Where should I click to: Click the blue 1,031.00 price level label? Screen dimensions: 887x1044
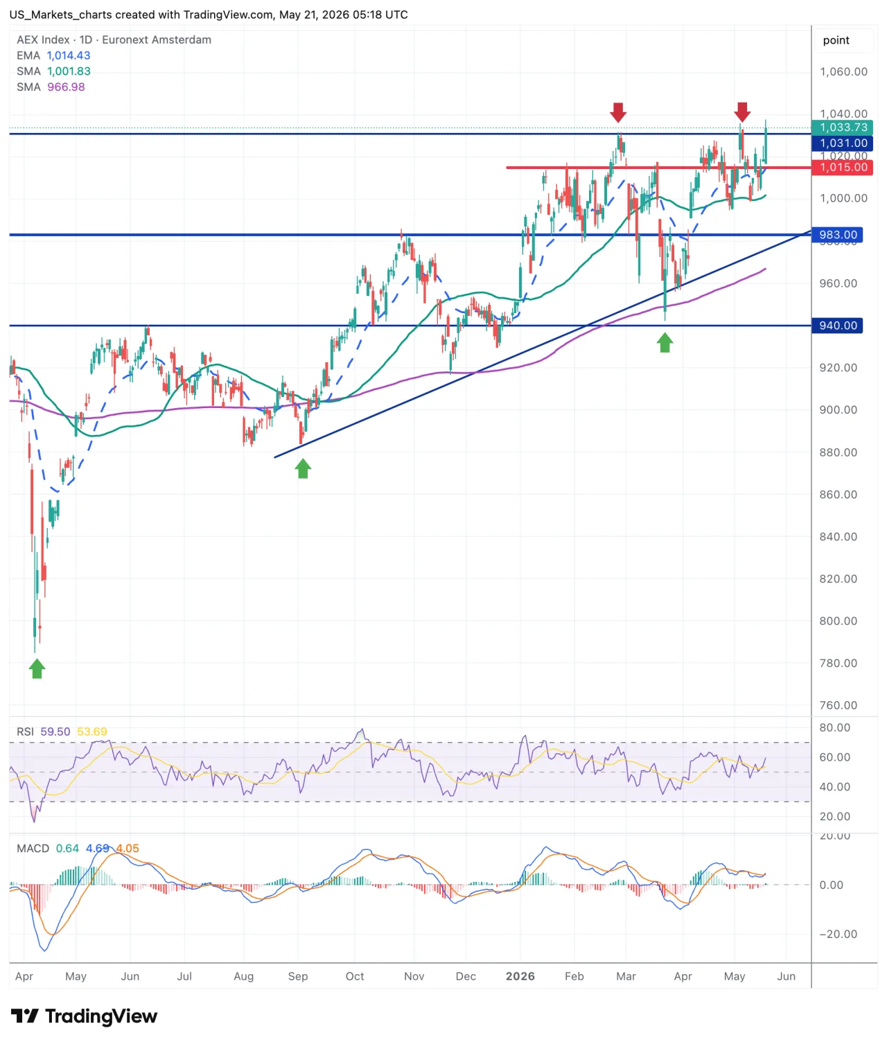843,143
